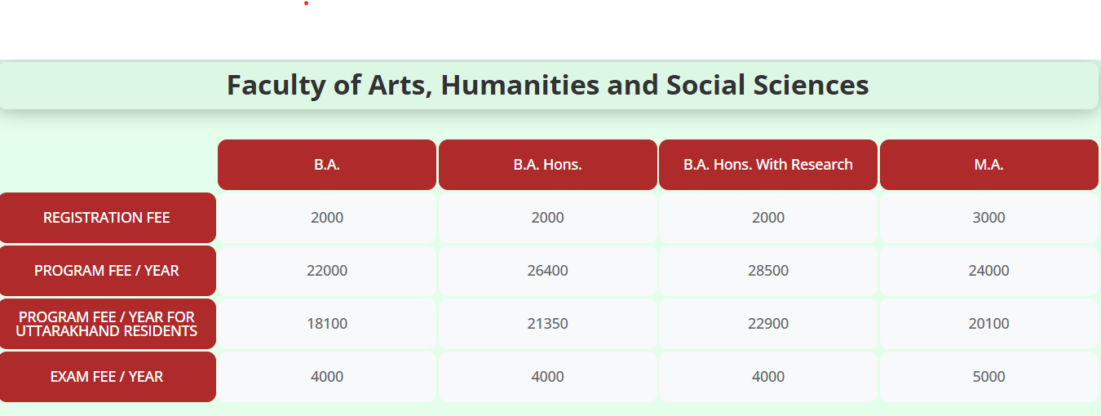Select the 22900 Uttarakhand fee cell
The height and width of the screenshot is (416, 1101).
coord(768,324)
